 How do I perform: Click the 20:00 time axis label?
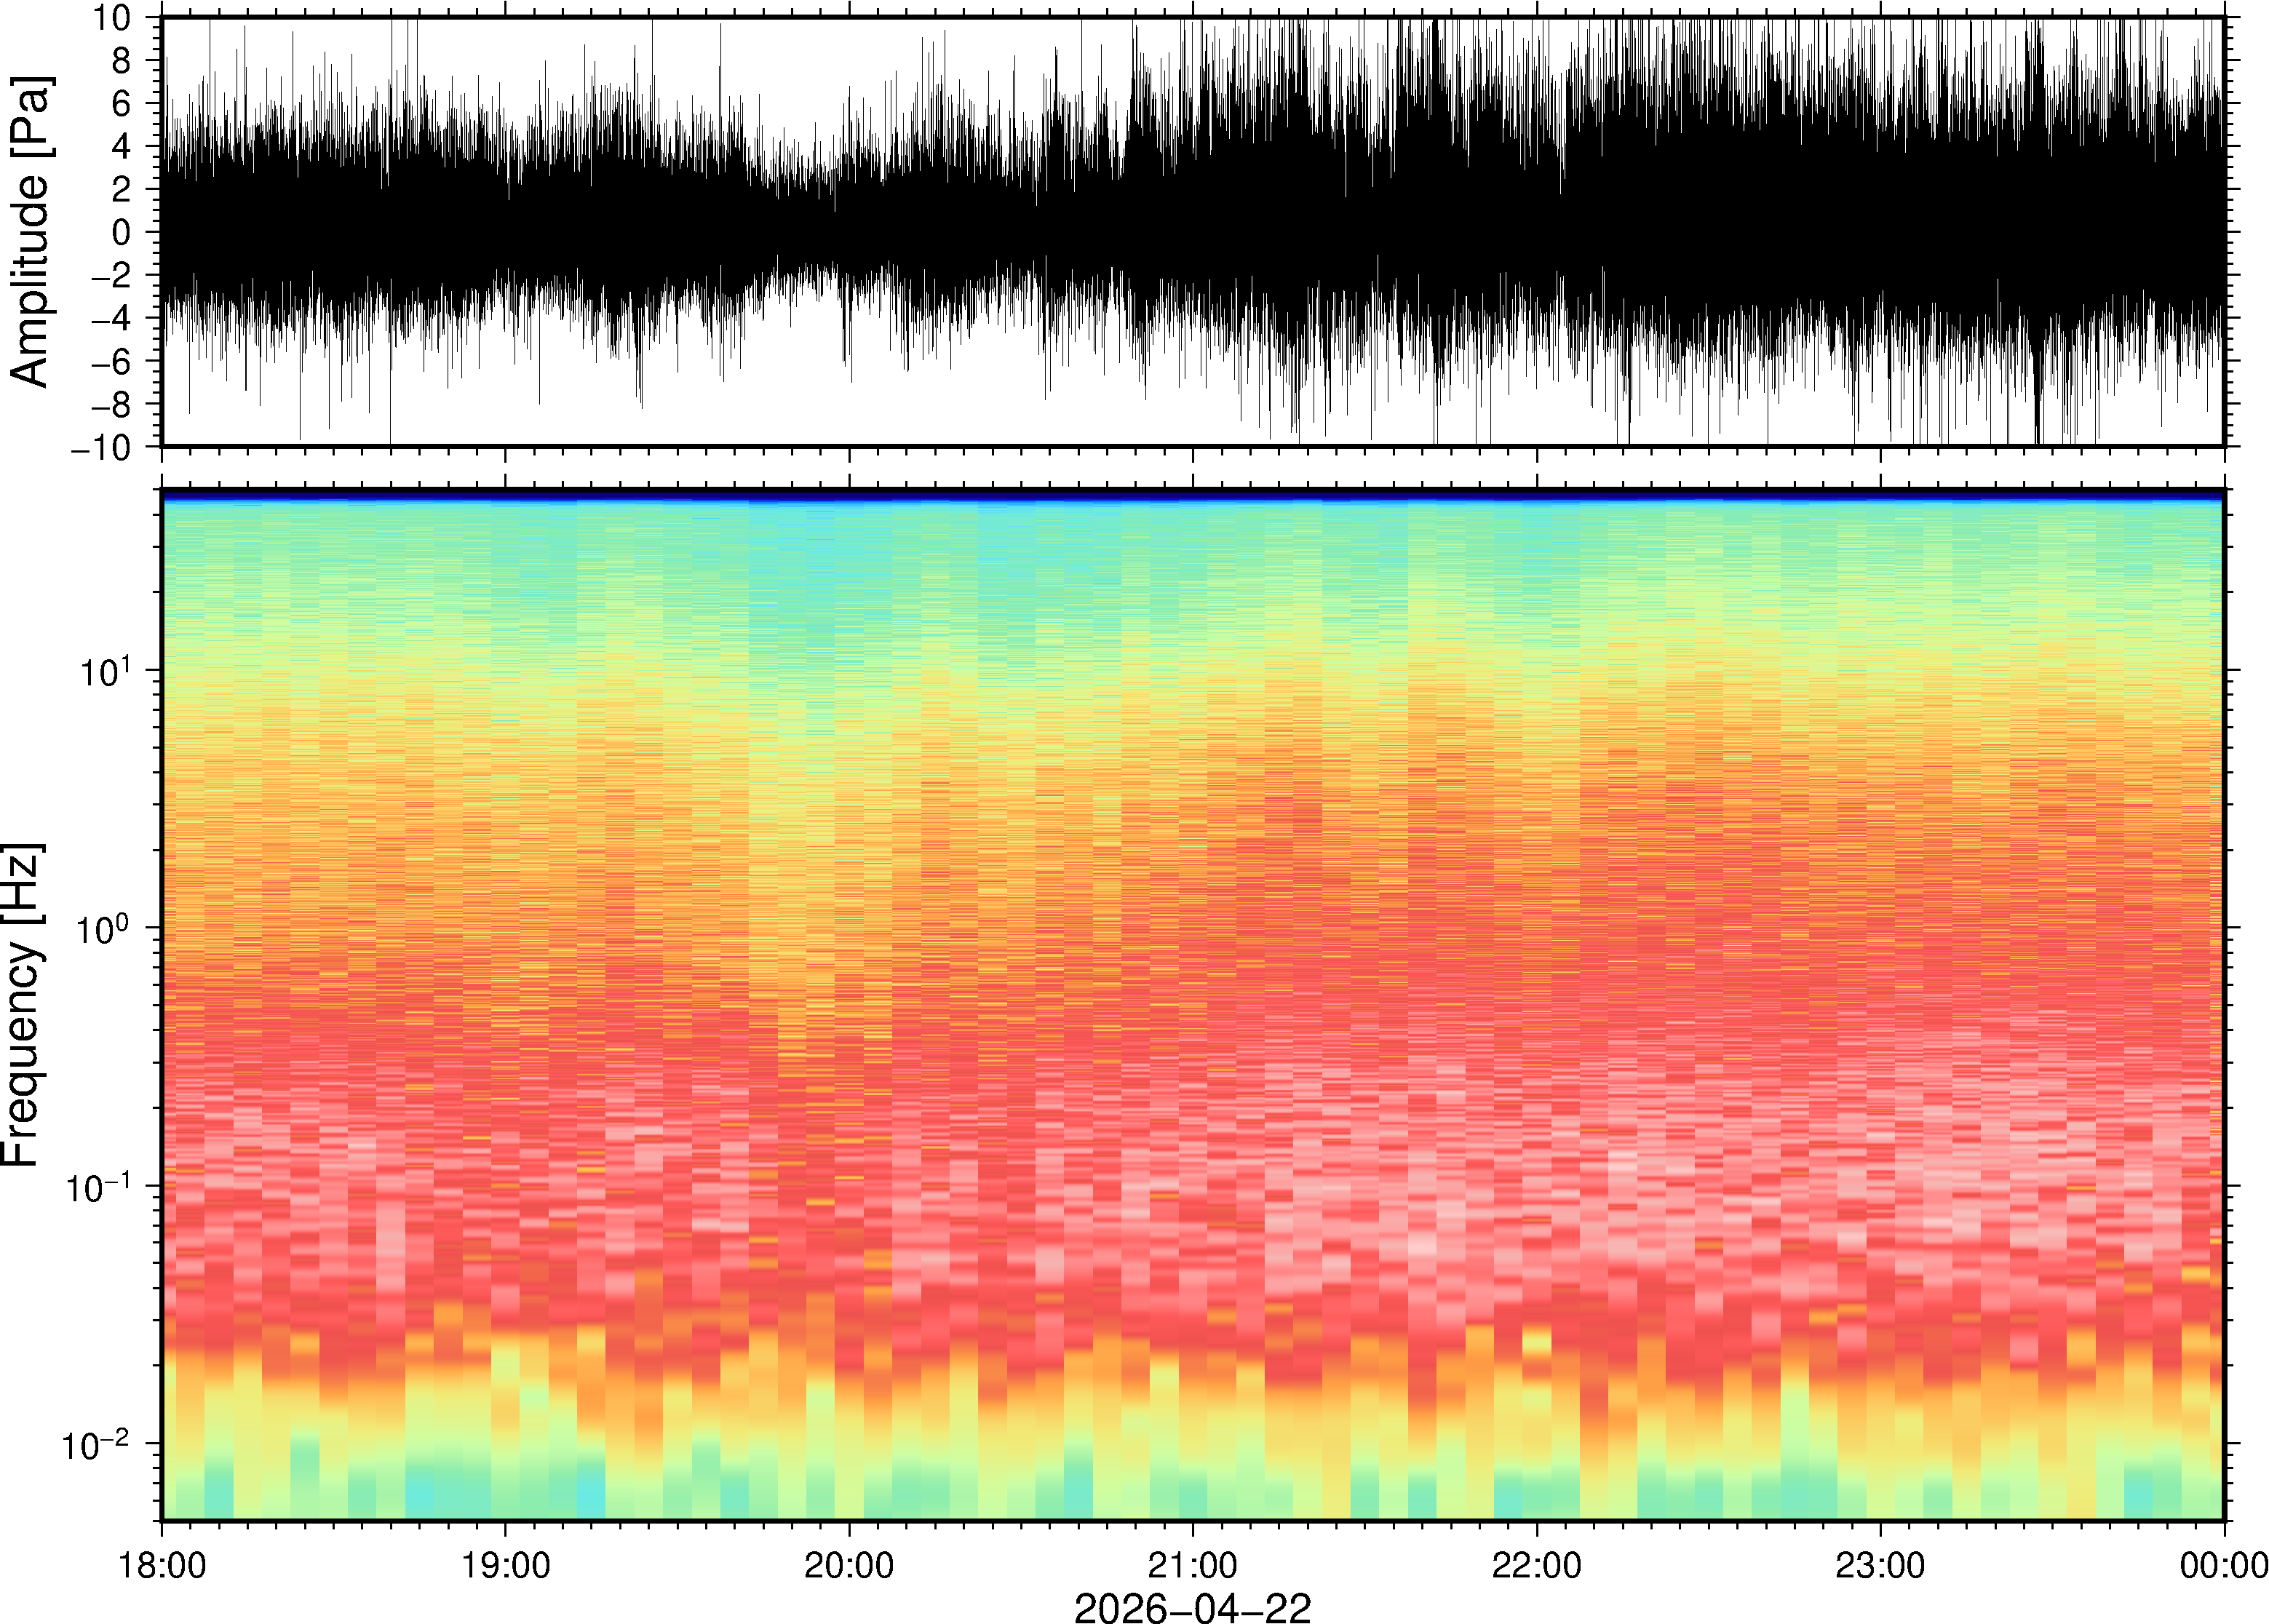pyautogui.click(x=849, y=1565)
